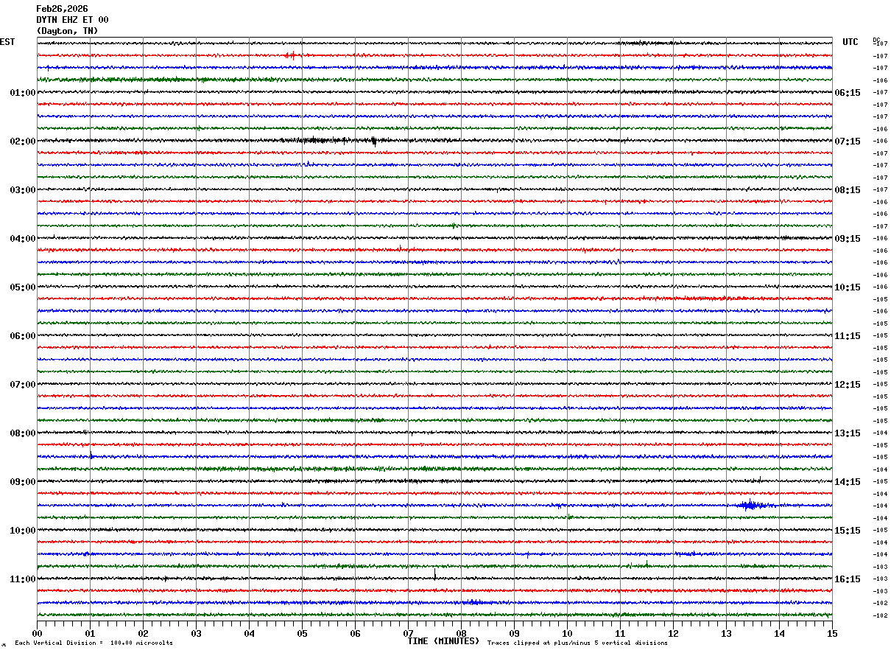Select the 01:00 EST row label
The height and width of the screenshot is (653, 891).
[x=23, y=93]
